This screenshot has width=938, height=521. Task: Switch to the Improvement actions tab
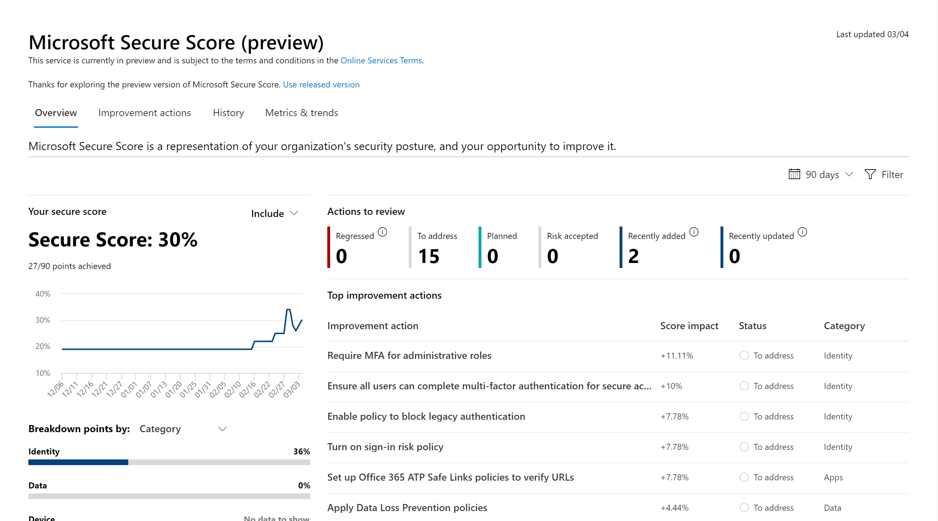pyautogui.click(x=145, y=113)
